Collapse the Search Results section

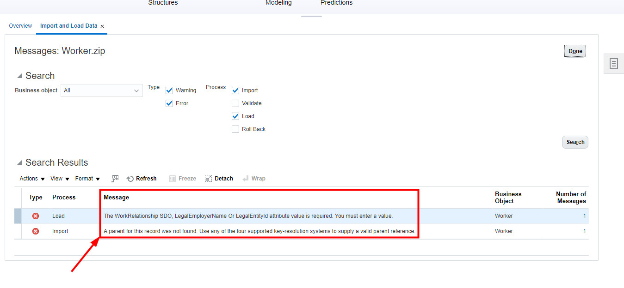pyautogui.click(x=19, y=162)
